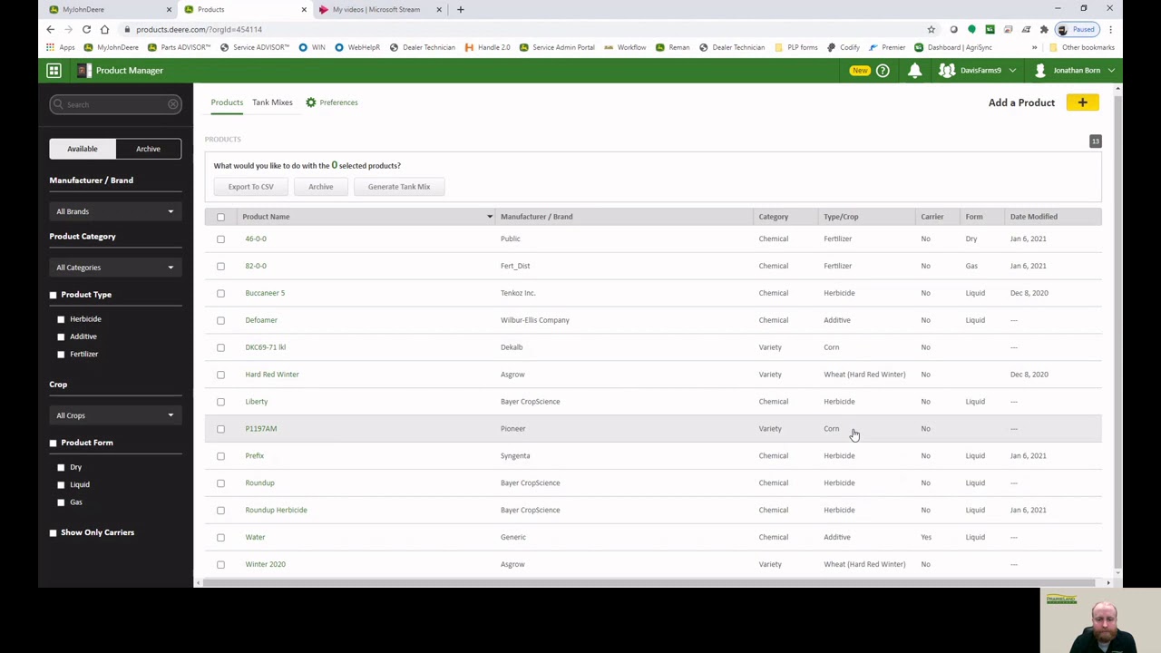Reload the page with the browser refresh icon

point(86,29)
